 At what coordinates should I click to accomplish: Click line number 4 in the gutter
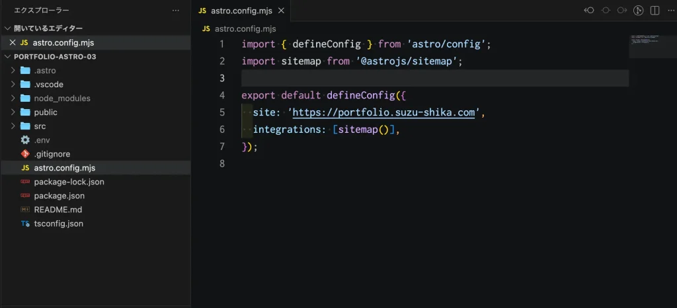click(222, 95)
